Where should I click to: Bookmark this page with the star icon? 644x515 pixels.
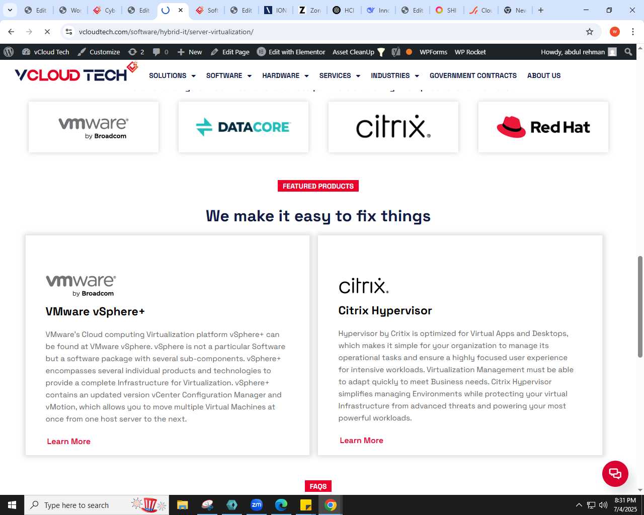(x=590, y=32)
